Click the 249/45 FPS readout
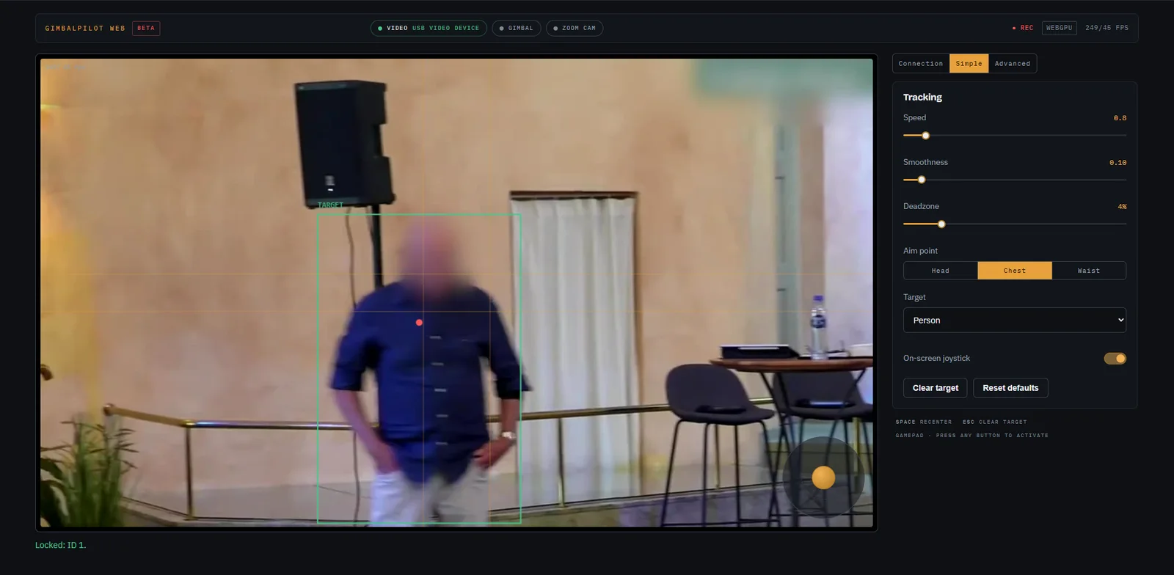The width and height of the screenshot is (1174, 575). coord(1106,28)
